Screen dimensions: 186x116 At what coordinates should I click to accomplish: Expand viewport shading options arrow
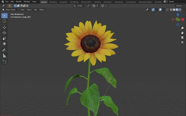[183, 10]
